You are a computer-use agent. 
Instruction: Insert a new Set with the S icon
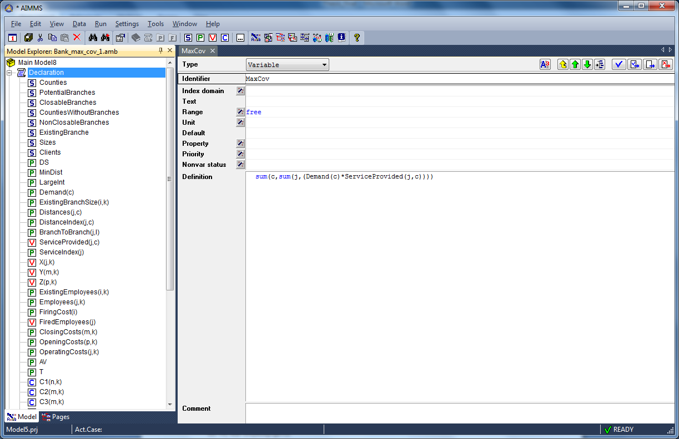[188, 38]
